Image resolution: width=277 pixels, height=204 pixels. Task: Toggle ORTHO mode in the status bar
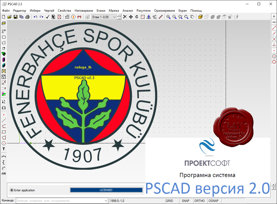200,201
